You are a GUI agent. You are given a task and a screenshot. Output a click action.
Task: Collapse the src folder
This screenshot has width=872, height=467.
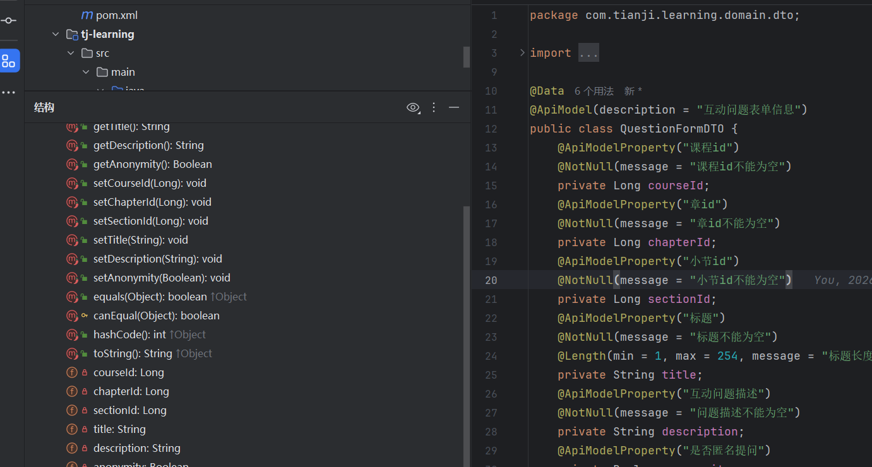[x=71, y=53]
